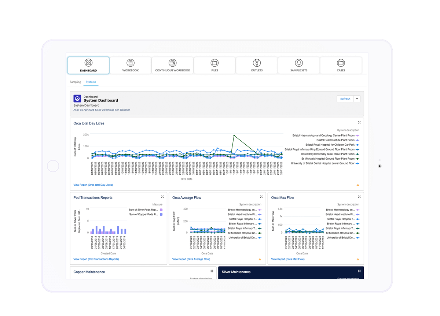Go to the Files section

[214, 66]
